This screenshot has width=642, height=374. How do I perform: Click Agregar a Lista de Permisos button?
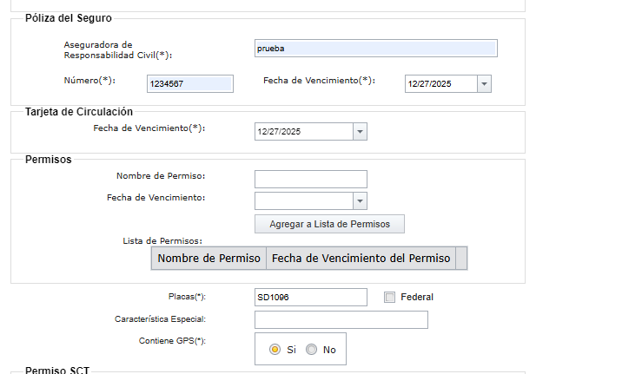(329, 224)
